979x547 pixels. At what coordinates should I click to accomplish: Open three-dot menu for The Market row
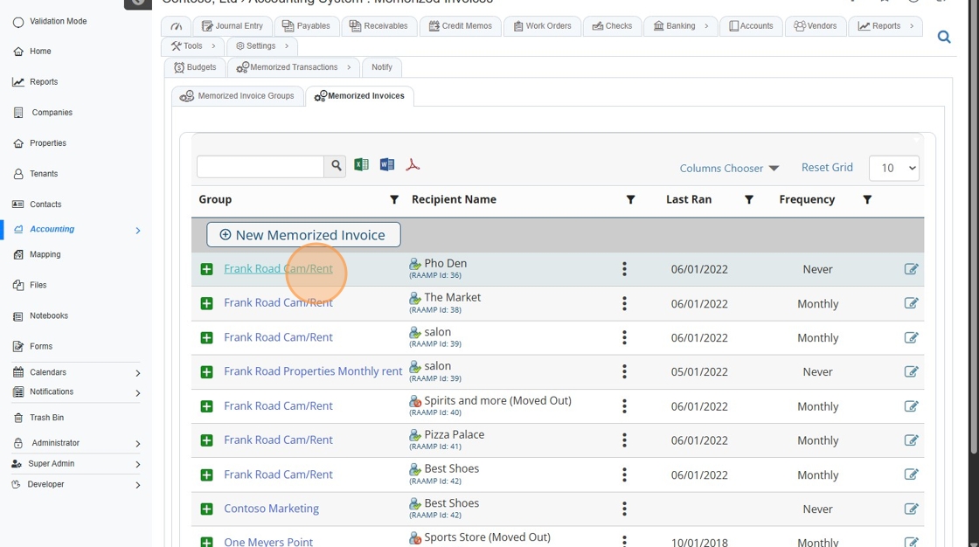624,303
